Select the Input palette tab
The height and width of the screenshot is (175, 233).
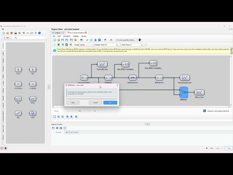point(3,54)
